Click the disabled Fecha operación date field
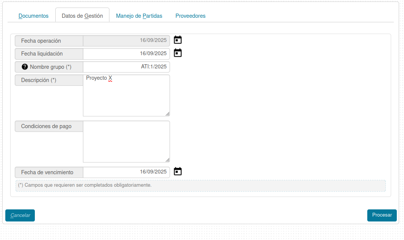 click(x=126, y=40)
